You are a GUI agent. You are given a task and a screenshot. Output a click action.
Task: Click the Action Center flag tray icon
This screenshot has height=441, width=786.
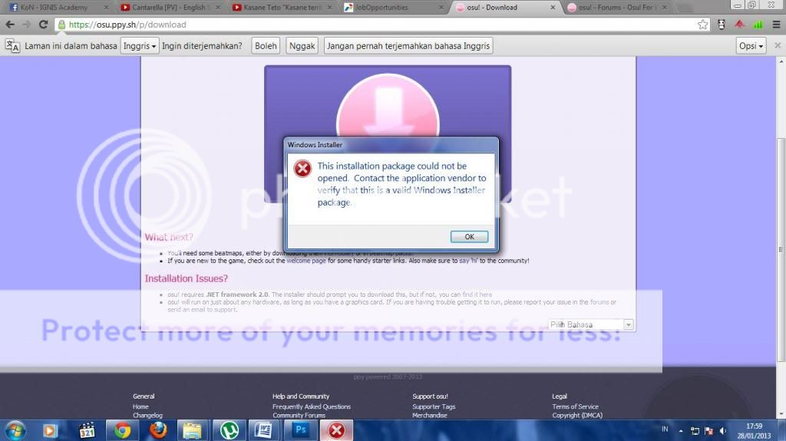[x=708, y=431]
